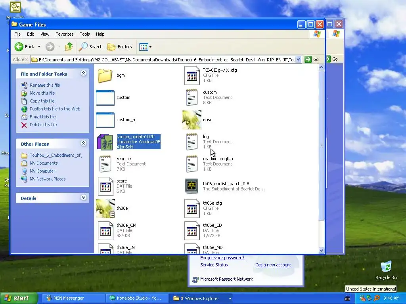Select th06_english_patch_0.8 icon
This screenshot has height=304, width=406.
[192, 186]
